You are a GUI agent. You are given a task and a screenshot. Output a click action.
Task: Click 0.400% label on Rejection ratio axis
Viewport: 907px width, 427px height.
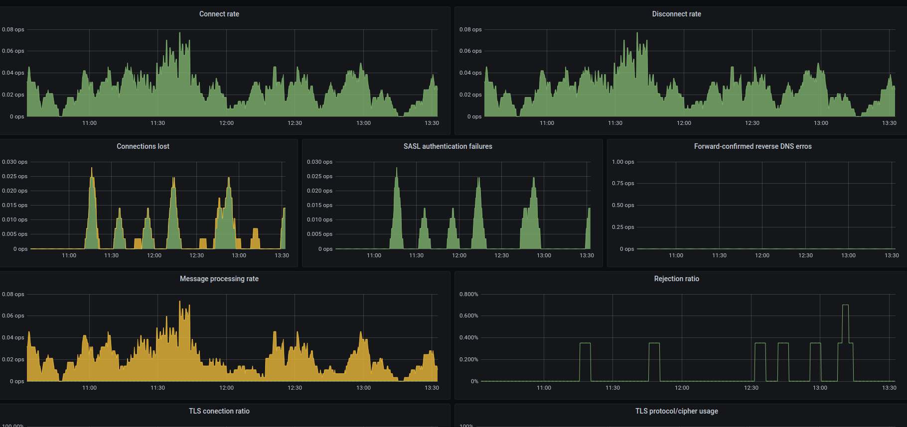coord(468,337)
